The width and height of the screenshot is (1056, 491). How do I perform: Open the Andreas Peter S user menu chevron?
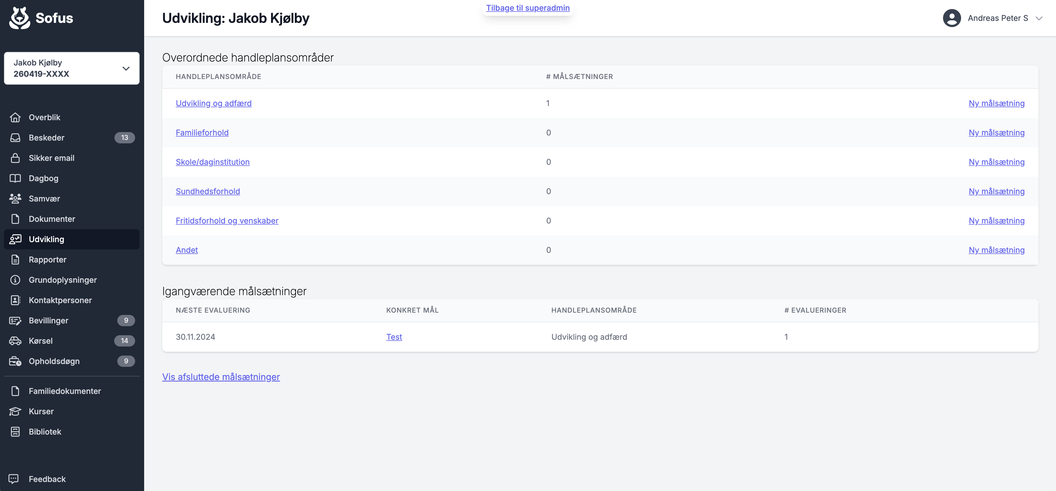click(x=1039, y=18)
